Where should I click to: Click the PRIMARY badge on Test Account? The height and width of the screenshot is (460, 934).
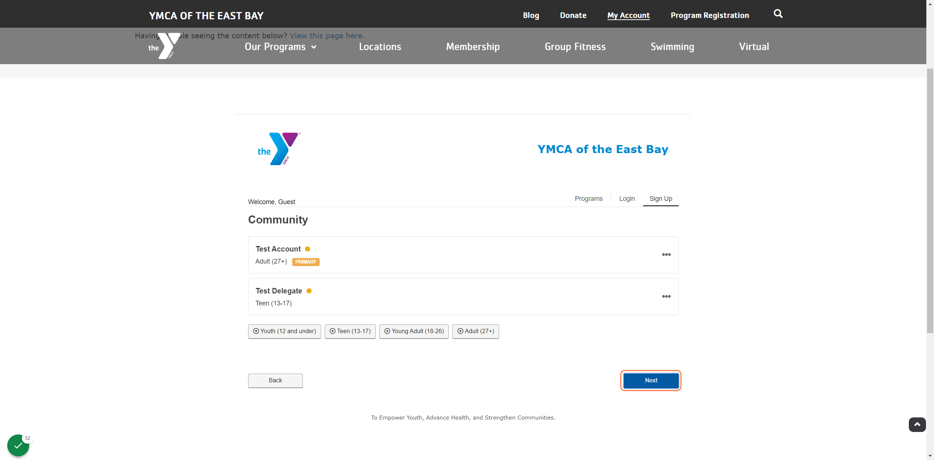pos(306,262)
